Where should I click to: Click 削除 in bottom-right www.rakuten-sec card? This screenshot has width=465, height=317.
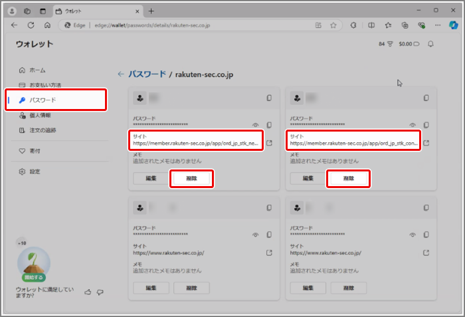[x=349, y=288]
